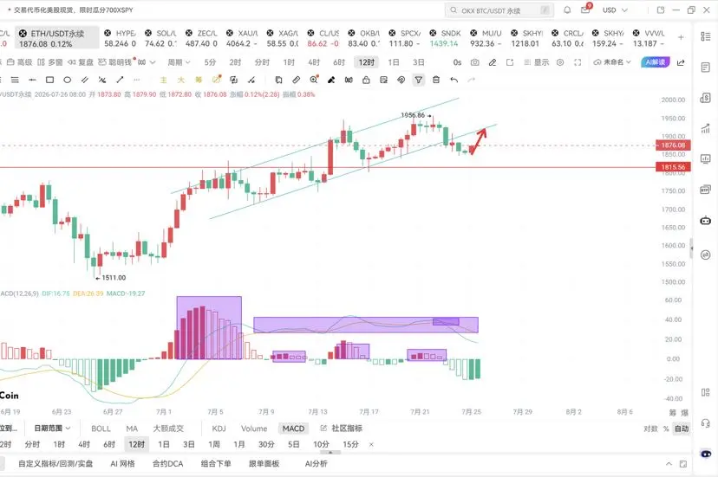Toggle the % percentage scale option

(x=666, y=429)
